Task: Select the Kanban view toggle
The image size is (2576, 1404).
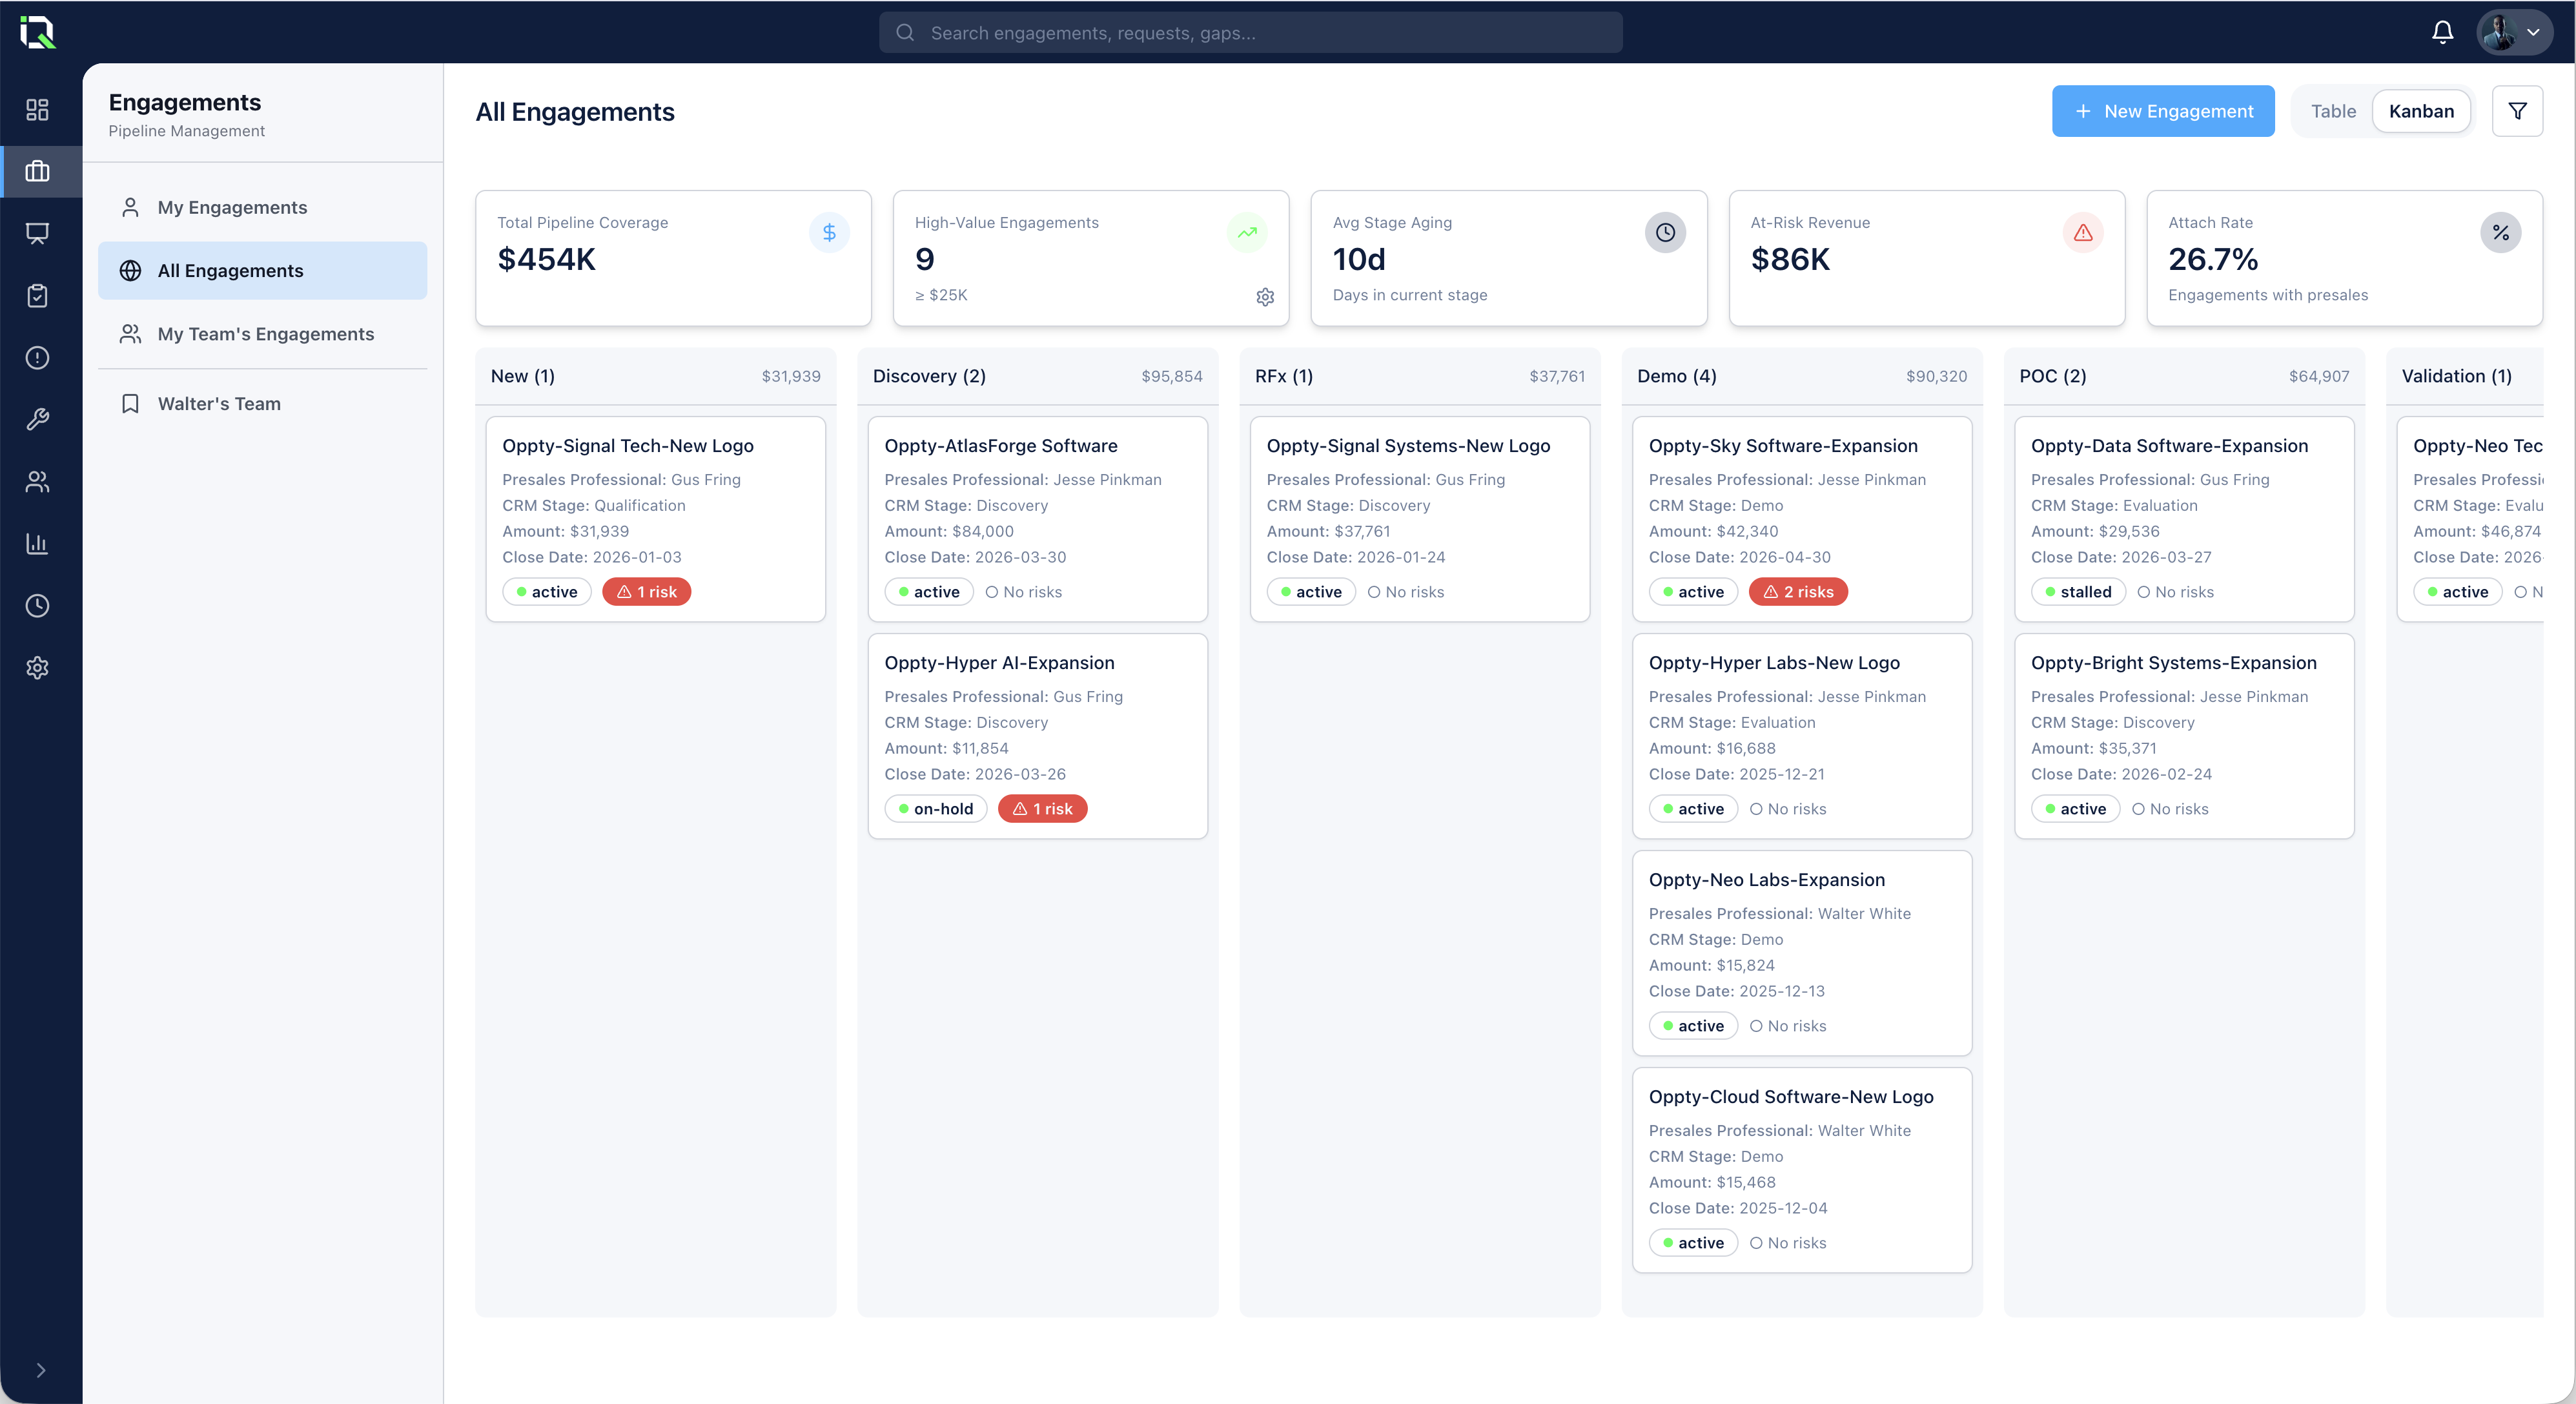Action: click(2421, 111)
